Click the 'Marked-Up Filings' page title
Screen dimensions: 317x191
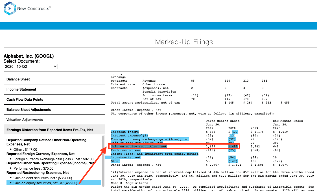184,42
